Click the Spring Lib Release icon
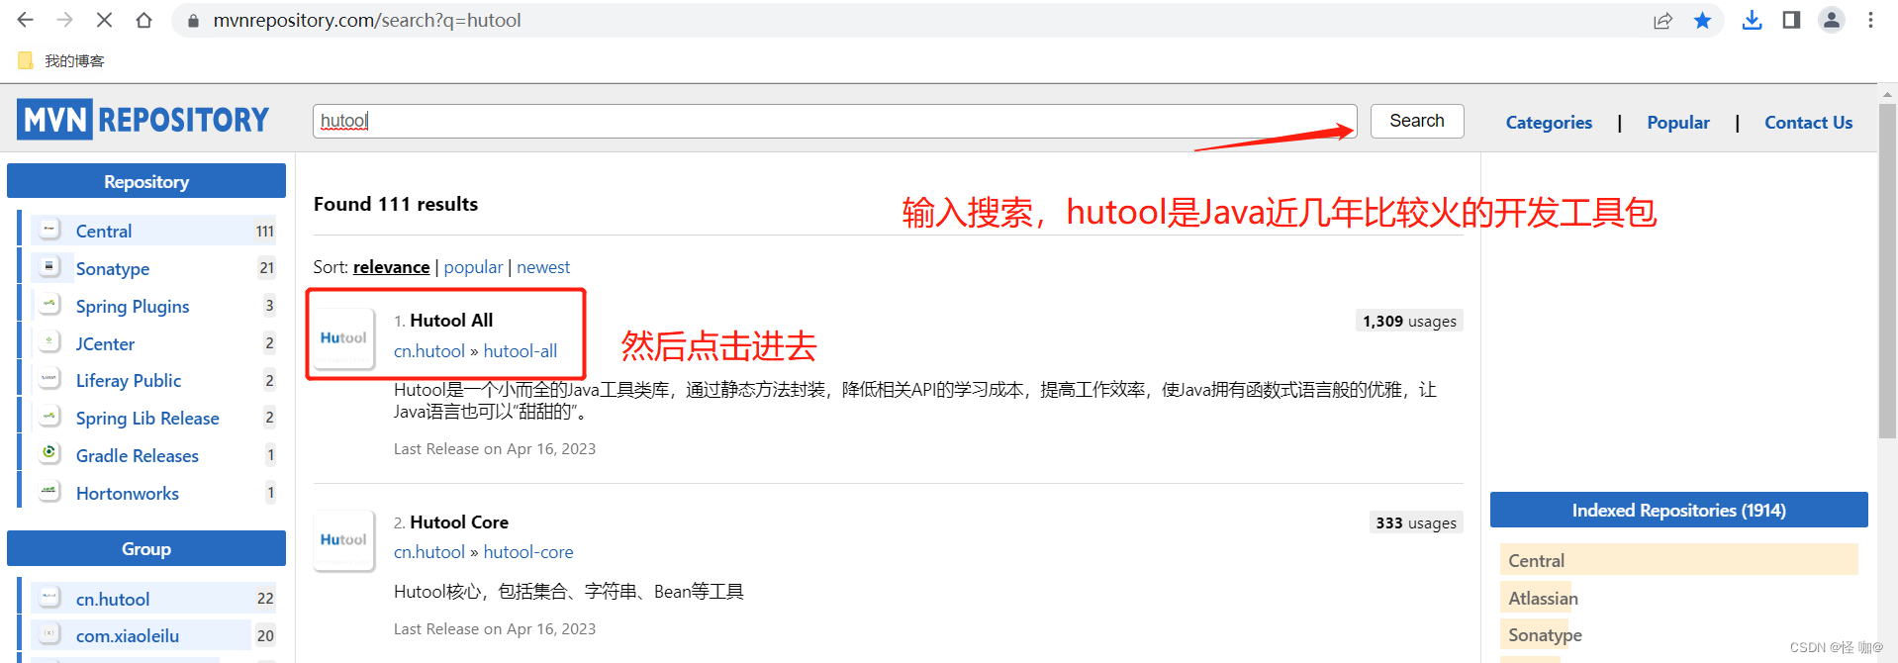 coord(49,417)
